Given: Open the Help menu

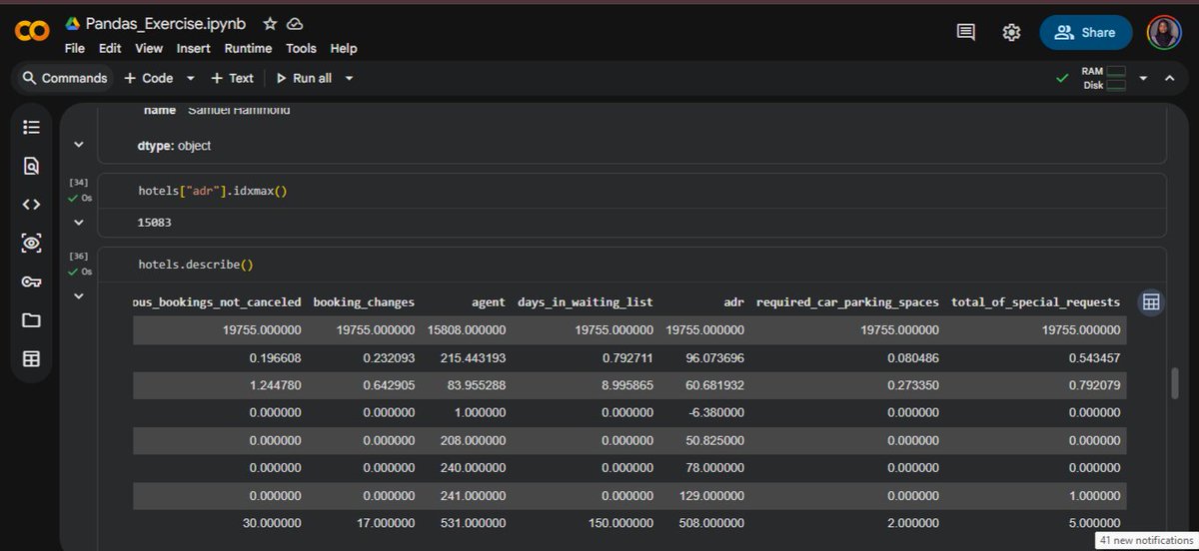Looking at the screenshot, I should (344, 48).
